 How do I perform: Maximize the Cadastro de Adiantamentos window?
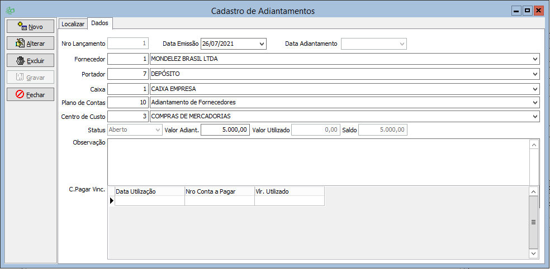coord(527,11)
